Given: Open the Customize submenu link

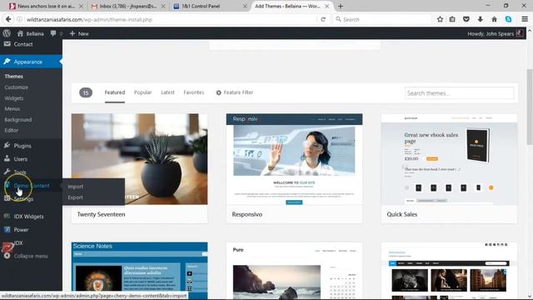Looking at the screenshot, I should tap(17, 87).
